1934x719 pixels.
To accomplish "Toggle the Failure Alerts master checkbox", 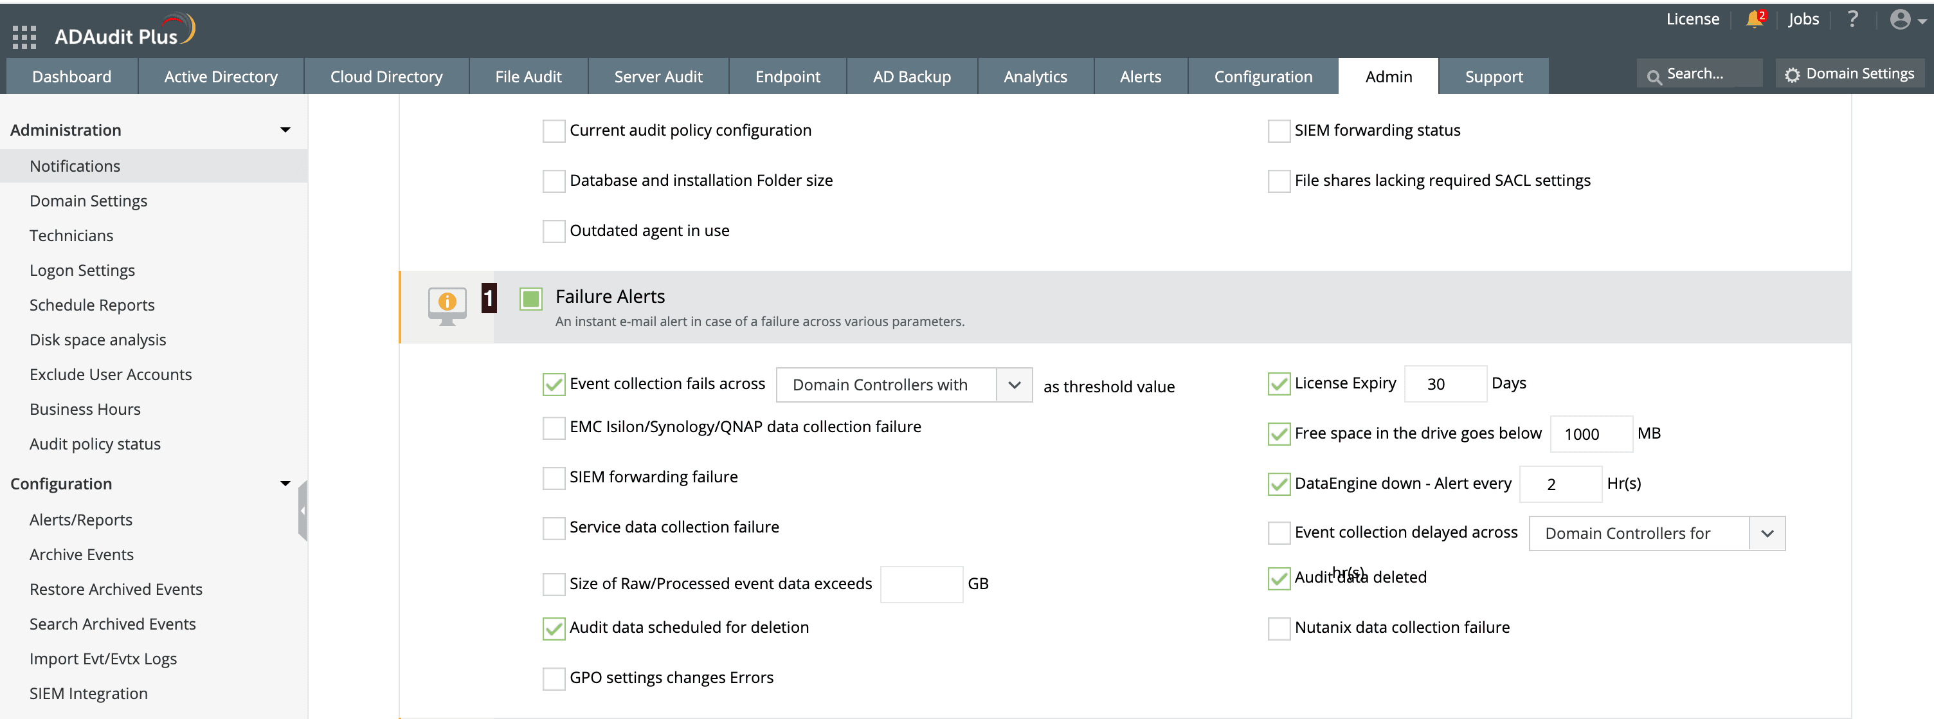I will [x=531, y=299].
